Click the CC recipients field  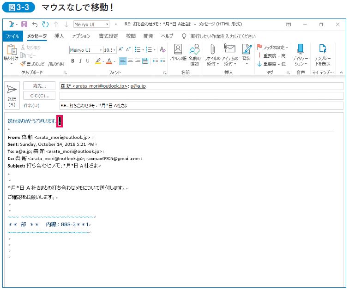(201, 96)
